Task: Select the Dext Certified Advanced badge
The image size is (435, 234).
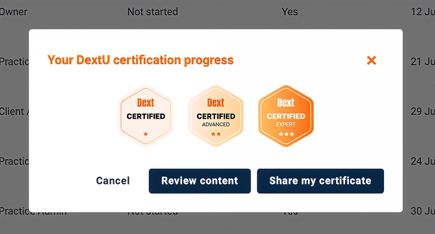Action: 216,116
